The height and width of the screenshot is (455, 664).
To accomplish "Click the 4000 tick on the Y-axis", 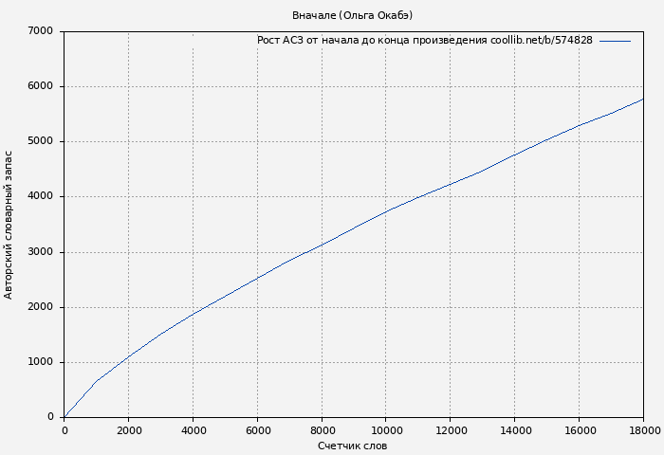I will tap(42, 197).
